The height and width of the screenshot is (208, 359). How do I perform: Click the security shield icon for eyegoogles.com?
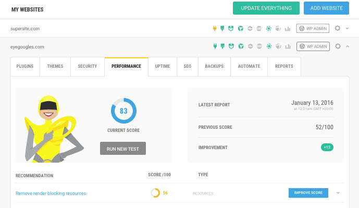231,46
